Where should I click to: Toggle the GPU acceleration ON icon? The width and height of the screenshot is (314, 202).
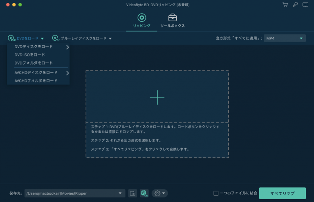(144, 193)
